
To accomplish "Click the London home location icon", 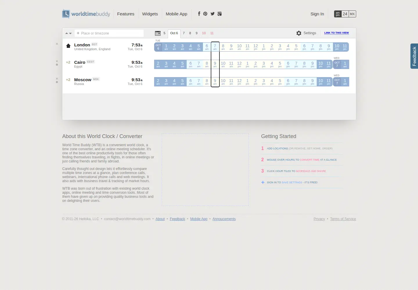I will point(69,46).
